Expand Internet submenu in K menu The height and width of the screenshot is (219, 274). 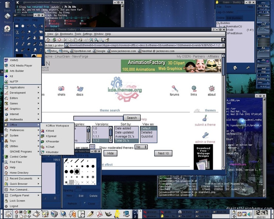pos(23,114)
